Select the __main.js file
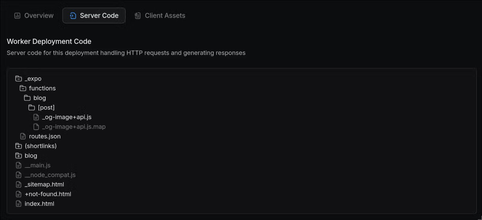 [37, 165]
